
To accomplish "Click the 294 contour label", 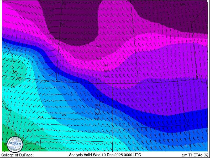I will coord(41,117).
